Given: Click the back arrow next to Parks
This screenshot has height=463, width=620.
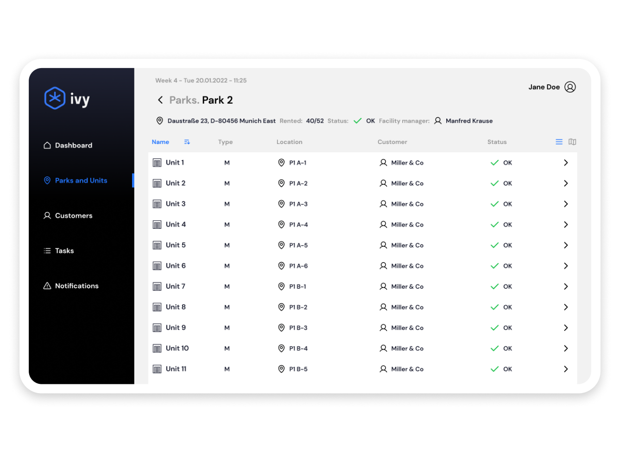Looking at the screenshot, I should coord(160,100).
